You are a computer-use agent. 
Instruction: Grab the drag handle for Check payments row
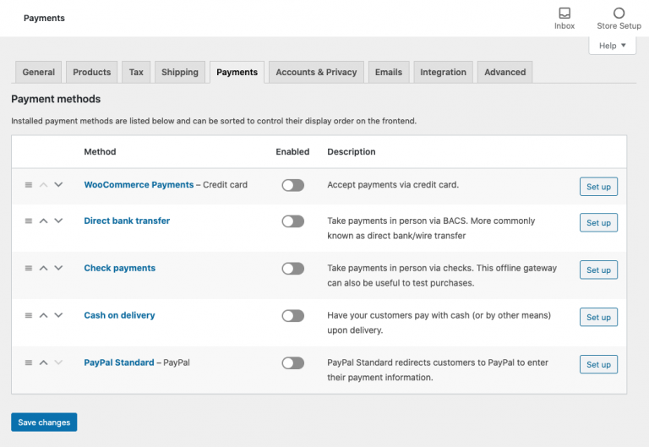tap(29, 268)
